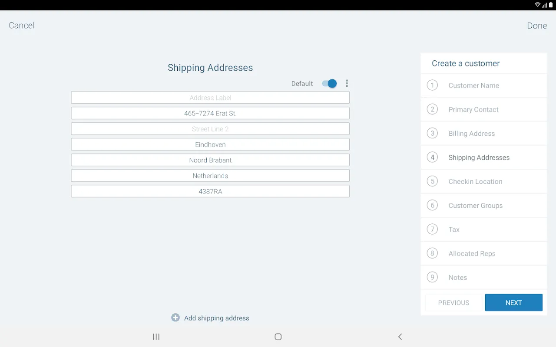This screenshot has height=347, width=556.
Task: Go to Allocated Reps step
Action: tap(484, 253)
